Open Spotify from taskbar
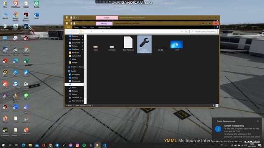 tap(84, 145)
